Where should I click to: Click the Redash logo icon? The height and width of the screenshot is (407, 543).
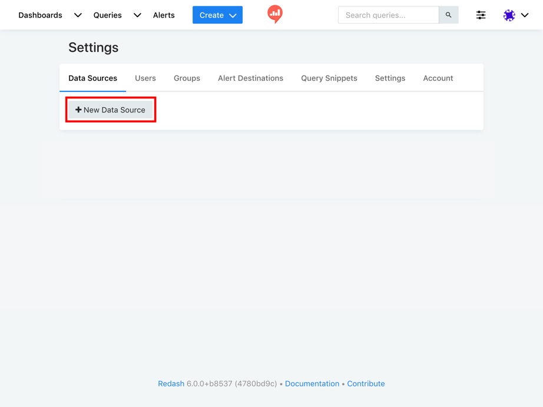[x=274, y=14]
